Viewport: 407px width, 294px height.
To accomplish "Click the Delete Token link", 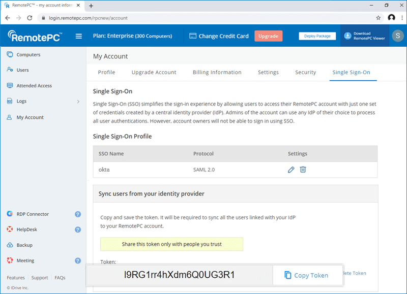I will click(355, 273).
